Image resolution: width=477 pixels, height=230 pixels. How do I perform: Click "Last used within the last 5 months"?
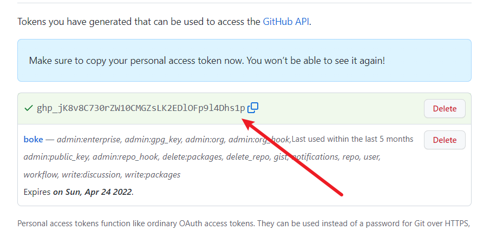tap(352, 139)
